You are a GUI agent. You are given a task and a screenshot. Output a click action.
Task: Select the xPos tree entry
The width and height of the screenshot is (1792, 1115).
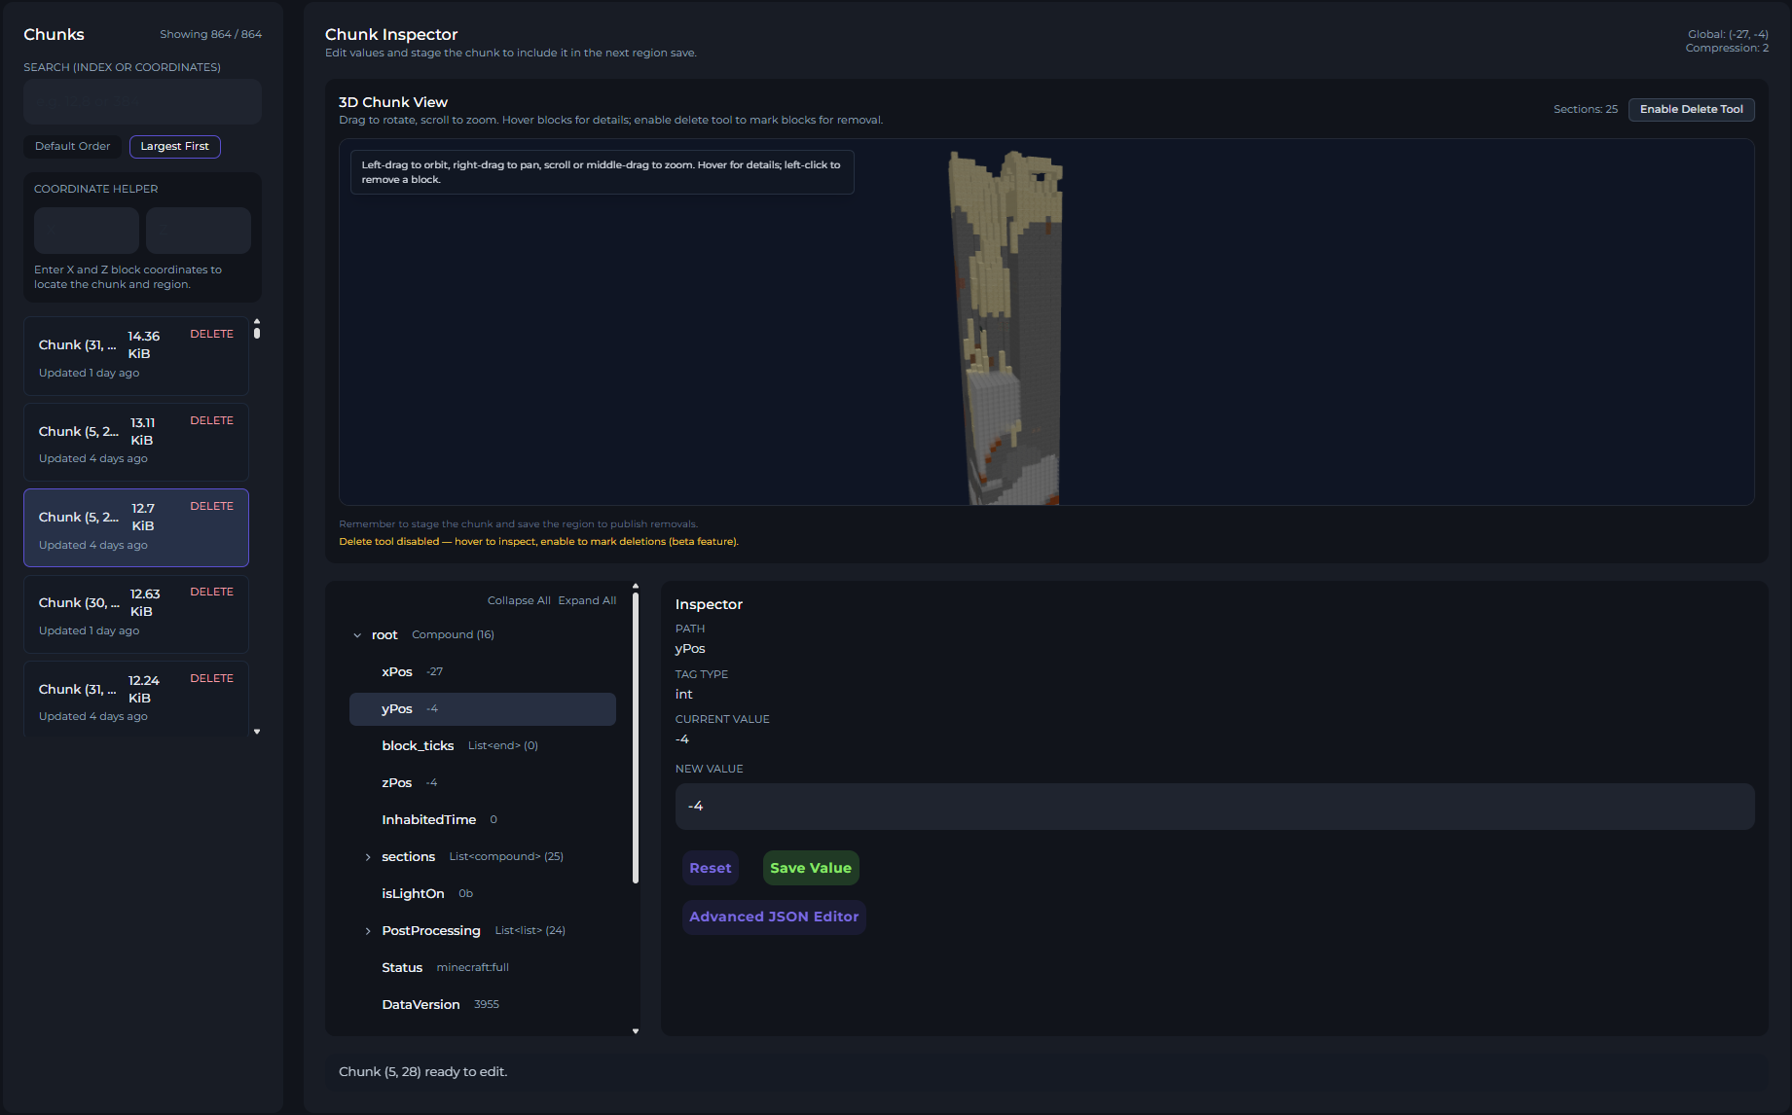point(397,672)
